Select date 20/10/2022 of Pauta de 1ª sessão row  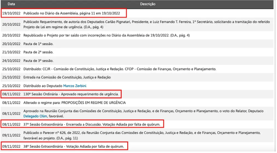(11, 44)
